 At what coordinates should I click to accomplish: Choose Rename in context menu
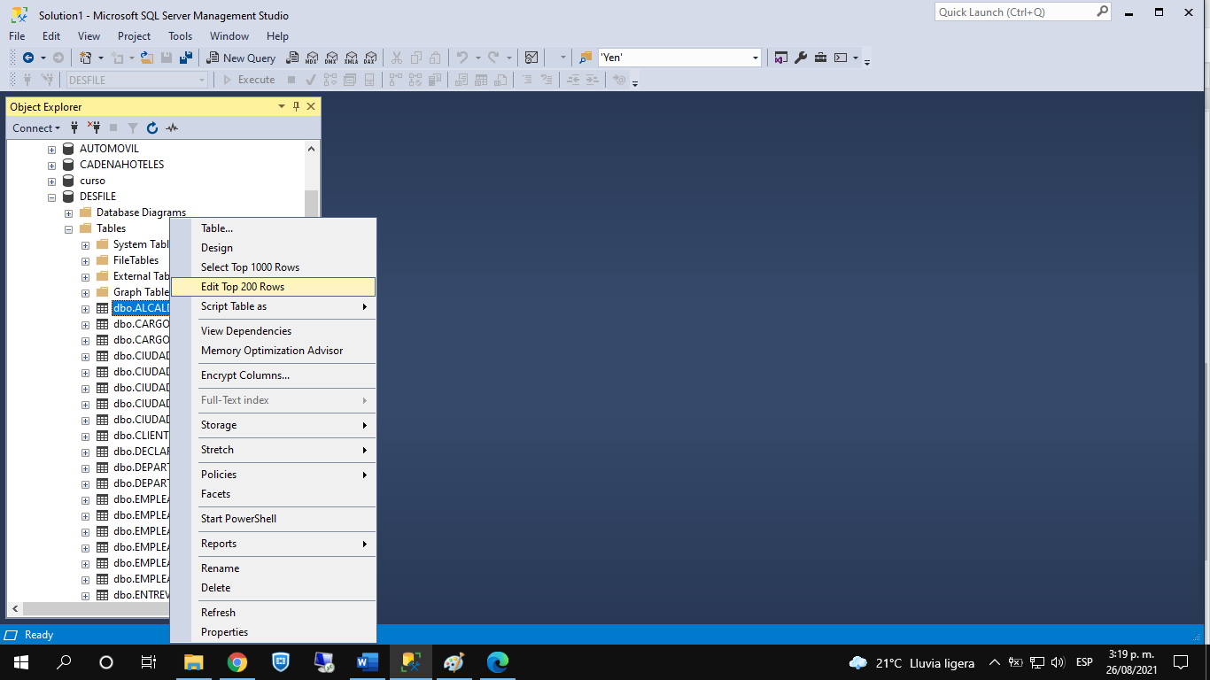click(273, 568)
